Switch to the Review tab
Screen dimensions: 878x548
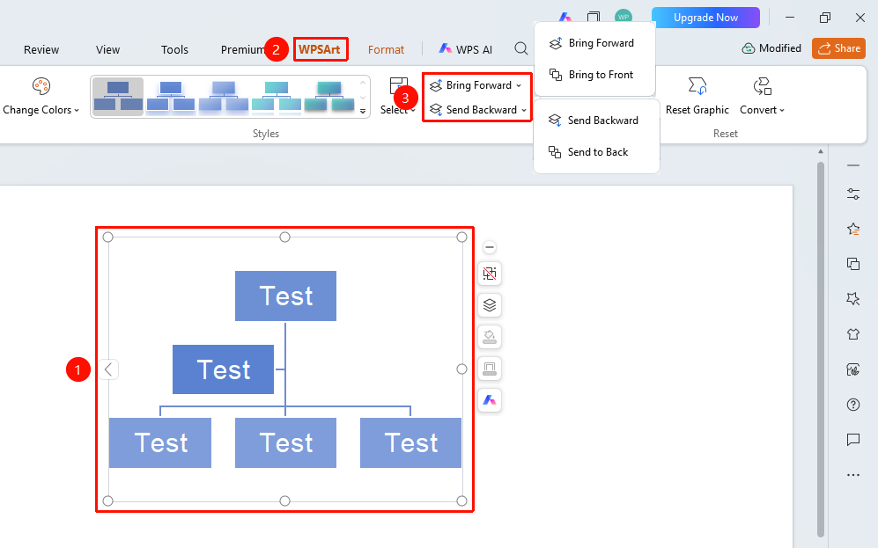tap(41, 50)
